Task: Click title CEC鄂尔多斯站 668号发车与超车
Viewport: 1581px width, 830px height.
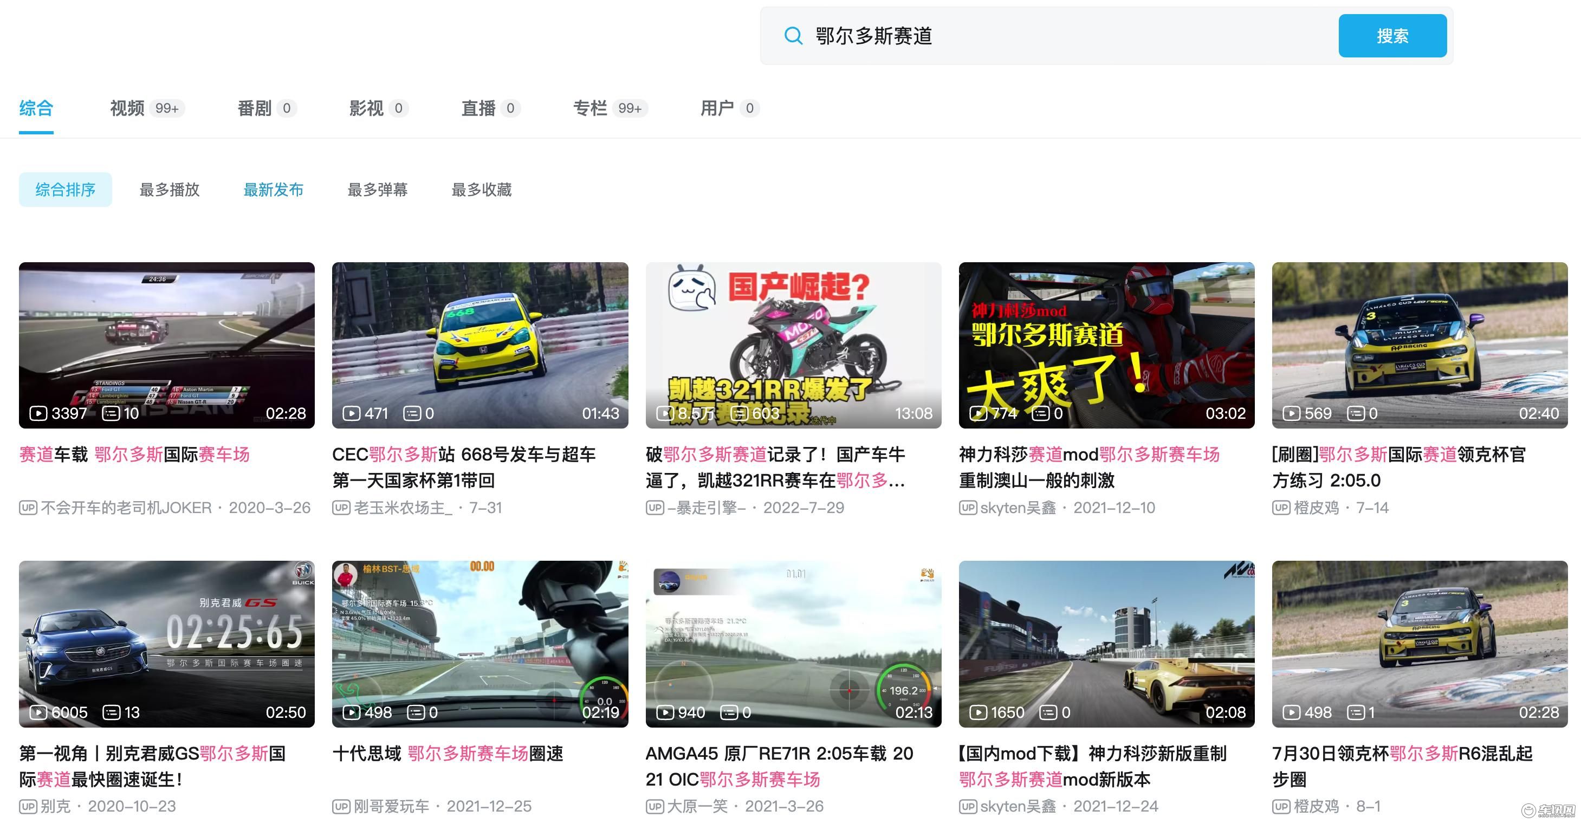Action: [x=464, y=467]
